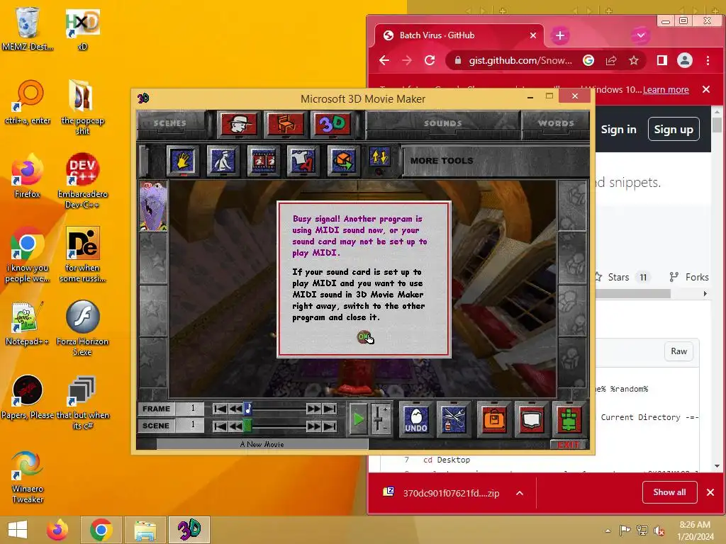The image size is (726, 544).
Task: Click the Stars count 11 on the gist
Action: coord(642,277)
